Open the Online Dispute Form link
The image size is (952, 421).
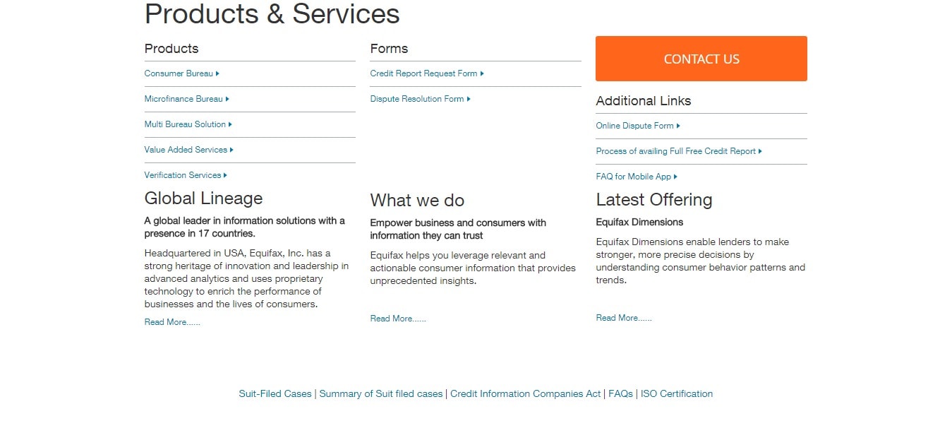[x=638, y=126]
